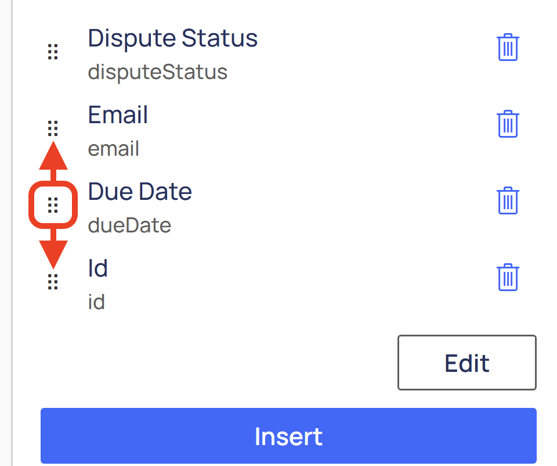Click the dueDate key text
The height and width of the screenshot is (466, 557).
(x=129, y=225)
